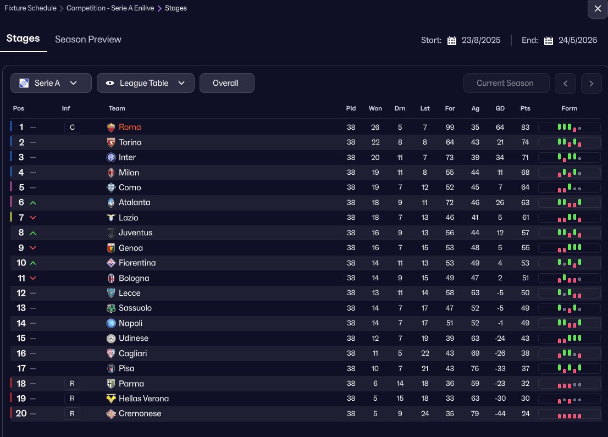Open the end date calendar icon
608x437 pixels.
pyautogui.click(x=549, y=41)
